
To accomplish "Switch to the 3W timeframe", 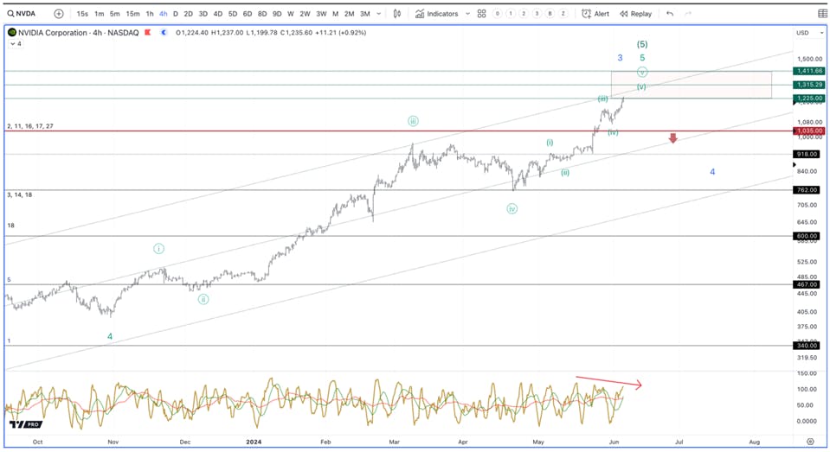I will 321,14.
